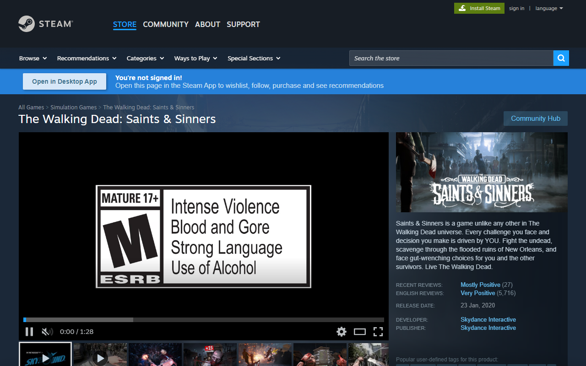This screenshot has width=586, height=366.
Task: Click the release date 23 Jan, 2020
Action: tap(477, 305)
